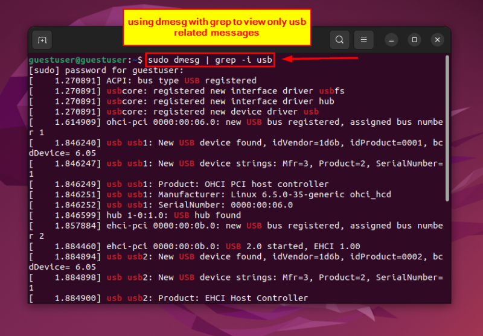This screenshot has width=483, height=336.
Task: Click the 'ohci-pci 0000:00:06.0' line
Action: coord(236,127)
